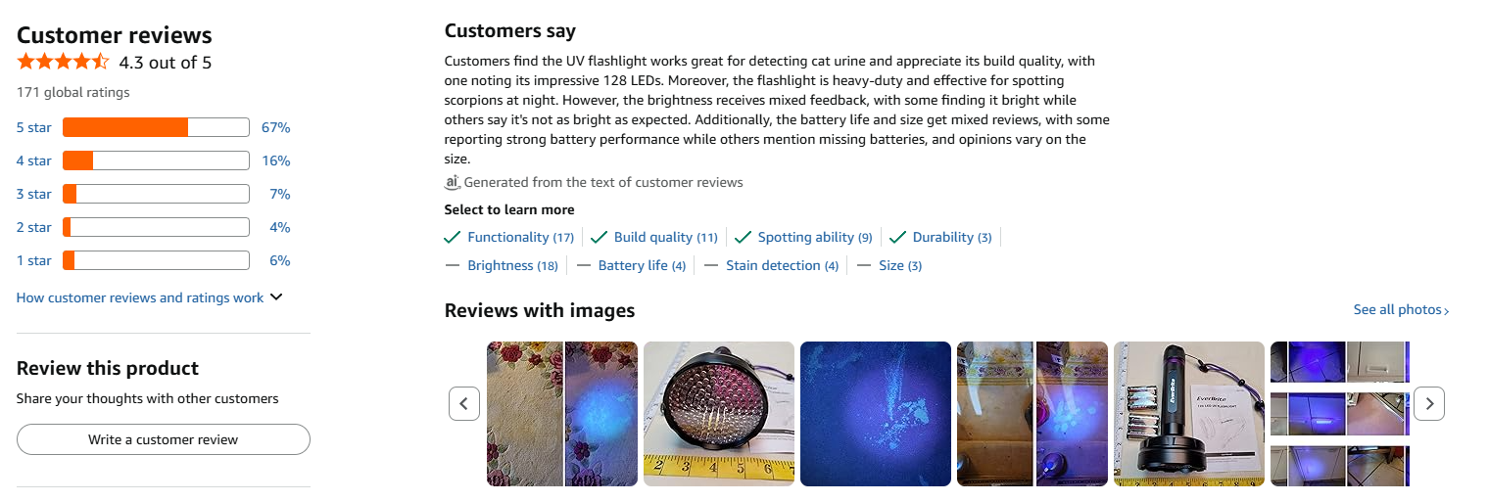The width and height of the screenshot is (1488, 502).
Task: Select the Stain detection aspect
Action: [x=772, y=265]
